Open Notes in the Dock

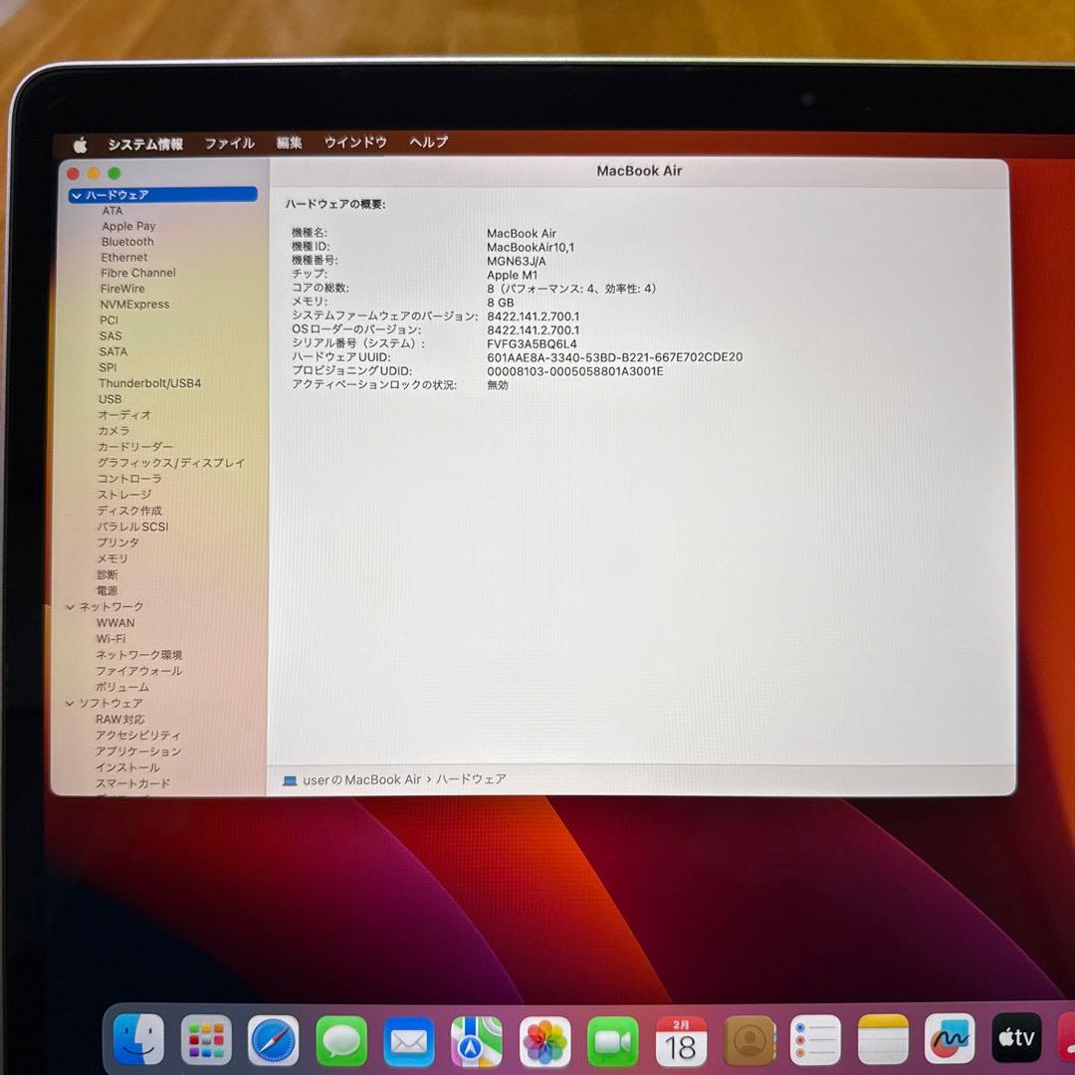pos(882,1039)
